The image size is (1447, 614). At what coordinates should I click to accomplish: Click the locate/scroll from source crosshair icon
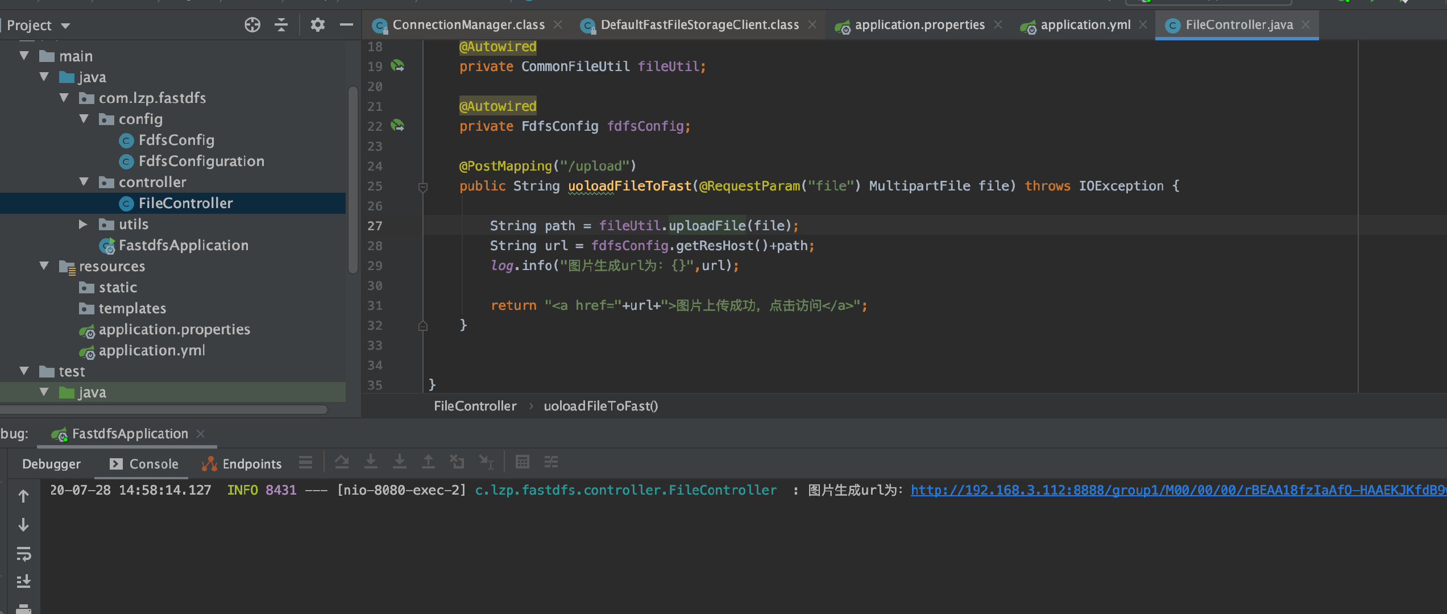pos(252,25)
